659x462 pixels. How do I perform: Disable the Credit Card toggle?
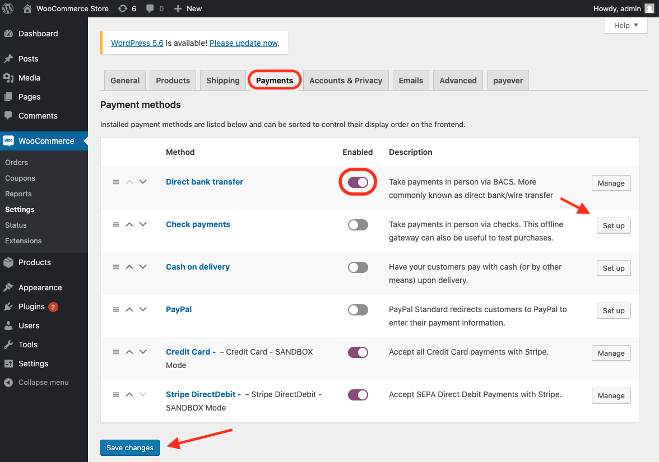[358, 352]
